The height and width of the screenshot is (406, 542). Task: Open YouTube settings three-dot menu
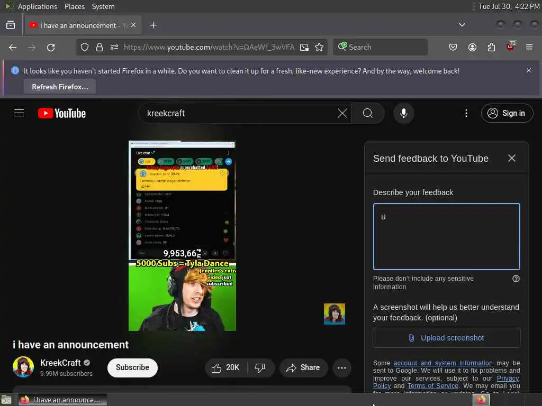pos(466,113)
